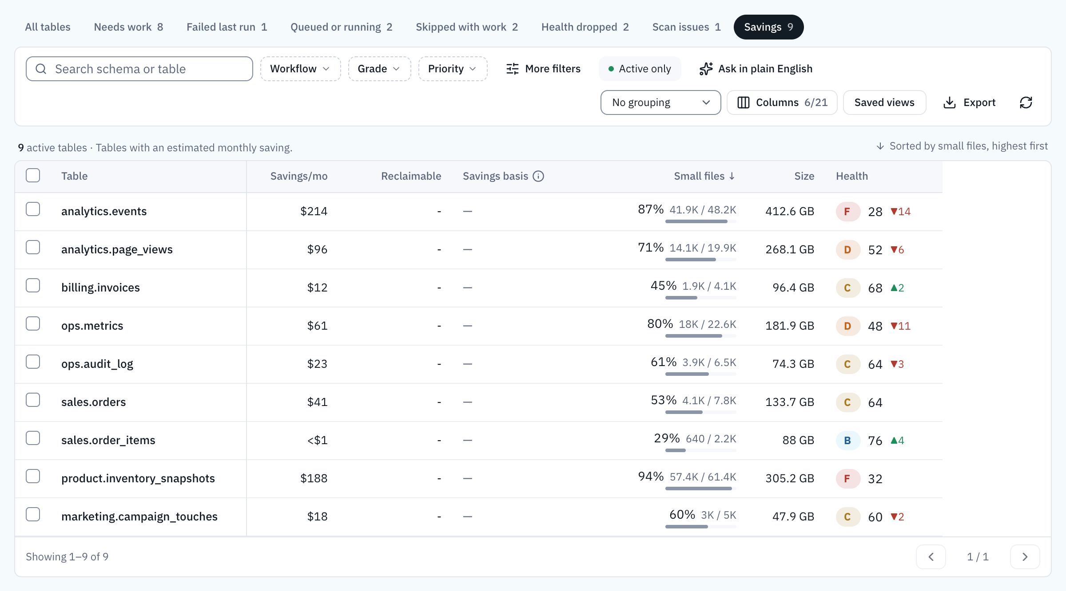Click the Export download icon
1066x591 pixels.
point(950,102)
